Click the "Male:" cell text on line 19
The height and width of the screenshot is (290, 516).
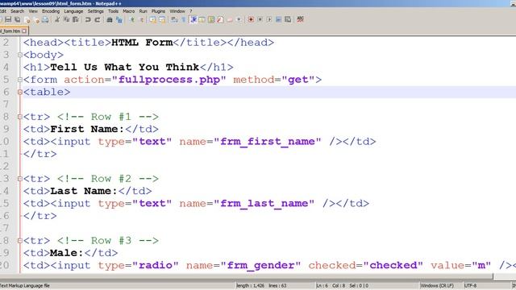[x=67, y=253]
